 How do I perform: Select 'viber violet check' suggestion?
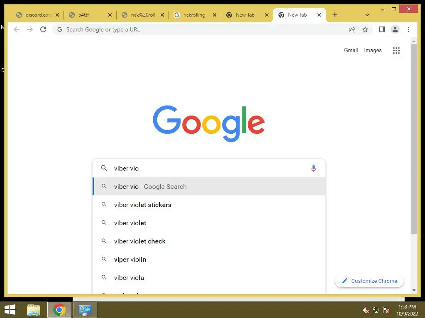pos(209,241)
